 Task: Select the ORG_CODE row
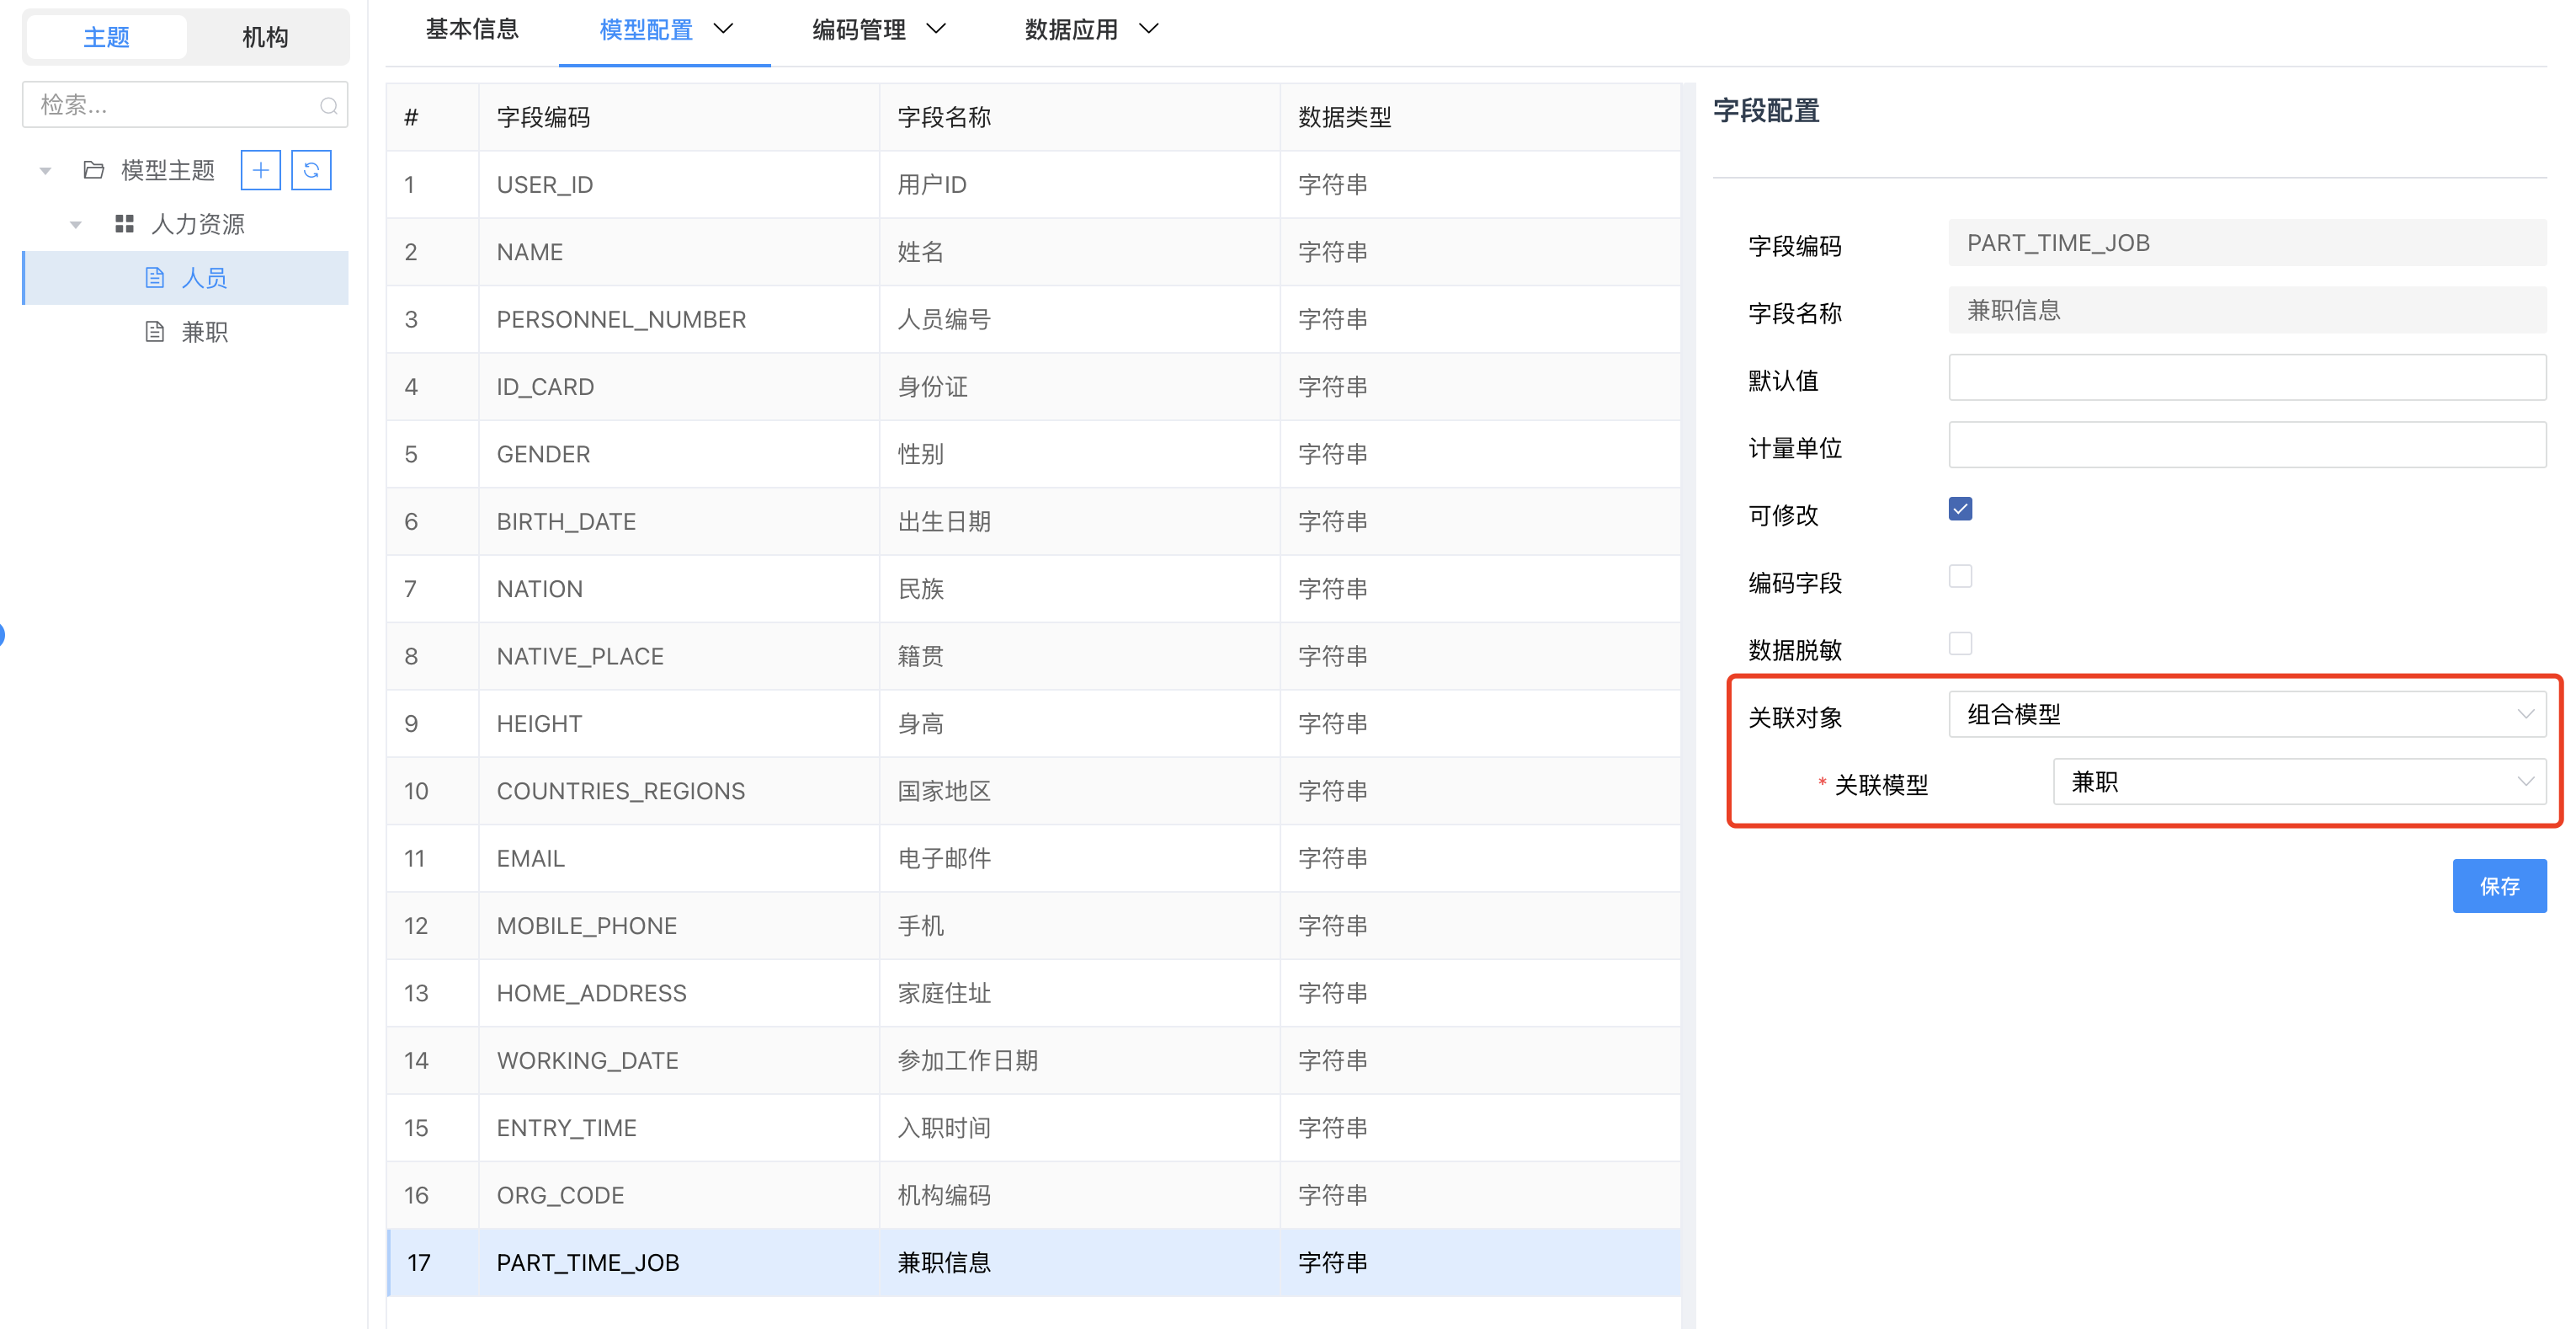coord(1033,1195)
